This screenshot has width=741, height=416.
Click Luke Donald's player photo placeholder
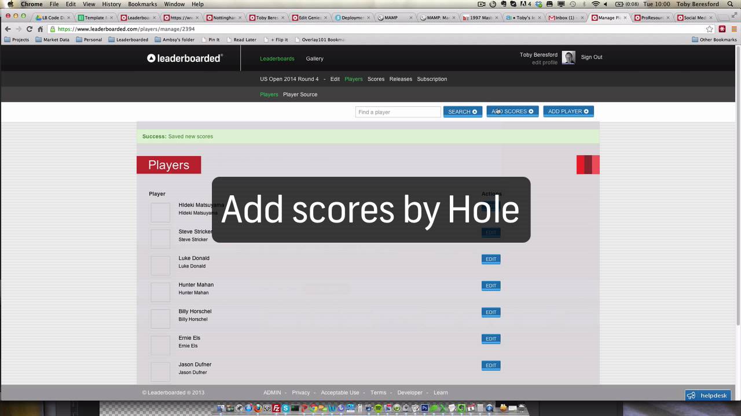pos(160,265)
